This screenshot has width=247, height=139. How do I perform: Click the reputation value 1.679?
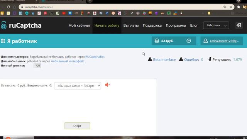237,59
